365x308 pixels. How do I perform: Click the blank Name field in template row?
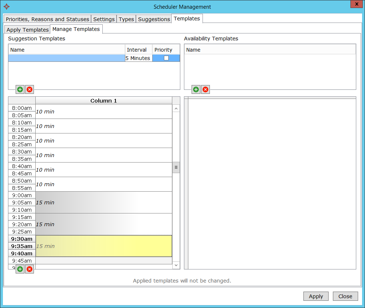67,58
